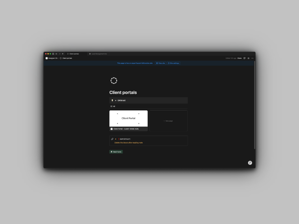
Task: Add a New page card
Action: [x=168, y=121]
